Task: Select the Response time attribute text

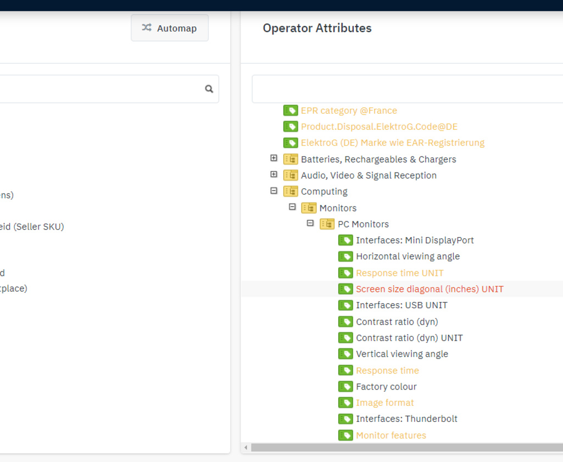Action: click(x=387, y=370)
